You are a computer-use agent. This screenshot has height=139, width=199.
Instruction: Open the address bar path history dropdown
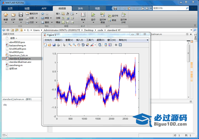pos(191,30)
